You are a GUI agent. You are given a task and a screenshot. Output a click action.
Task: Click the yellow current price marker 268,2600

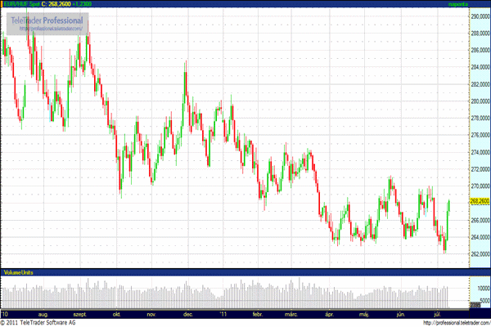click(479, 200)
